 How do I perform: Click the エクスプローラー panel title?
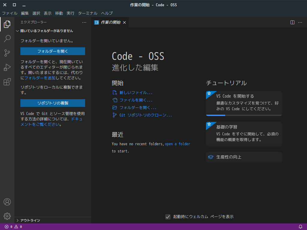click(34, 22)
